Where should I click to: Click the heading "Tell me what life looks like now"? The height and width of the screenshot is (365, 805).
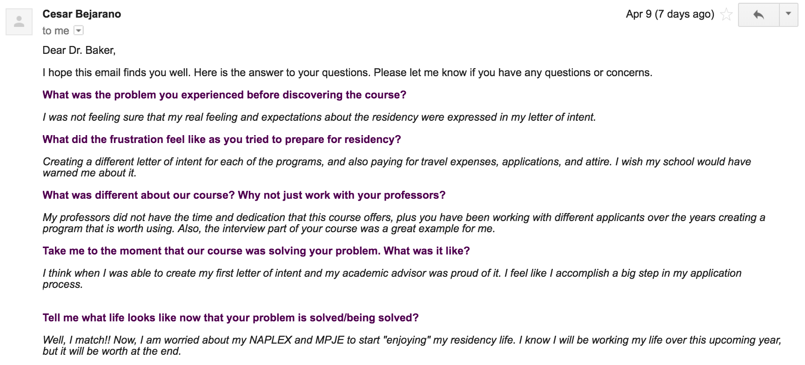(x=230, y=318)
